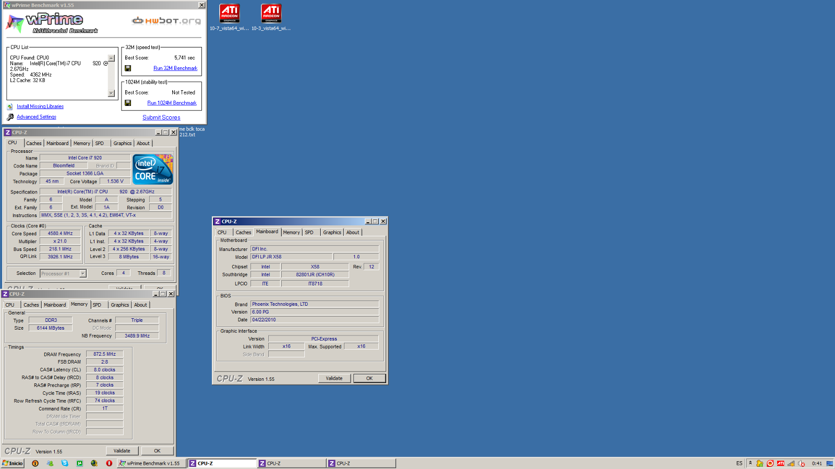Click the Bus Speed value 218.1 MHz
The width and height of the screenshot is (835, 469).
pos(60,249)
